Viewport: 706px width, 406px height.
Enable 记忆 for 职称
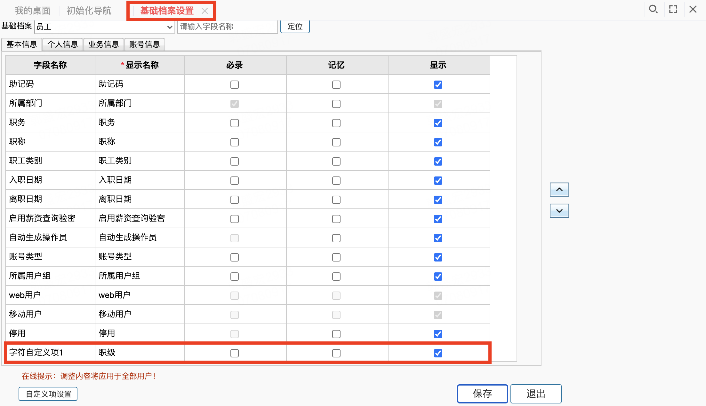pyautogui.click(x=336, y=142)
